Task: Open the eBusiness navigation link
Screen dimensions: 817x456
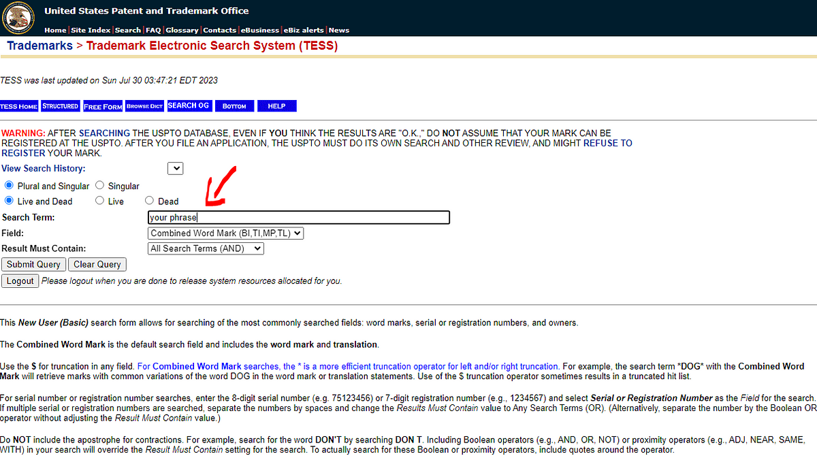Action: click(x=259, y=30)
